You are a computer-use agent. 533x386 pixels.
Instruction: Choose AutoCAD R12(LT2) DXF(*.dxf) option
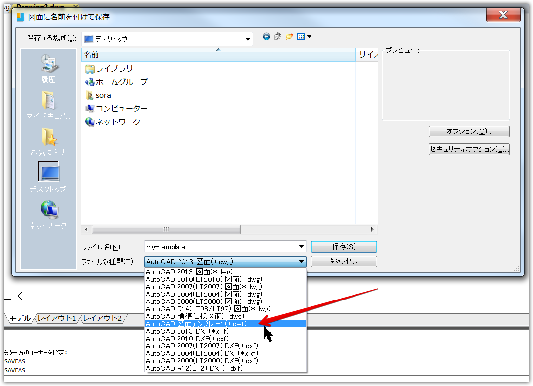pos(225,368)
